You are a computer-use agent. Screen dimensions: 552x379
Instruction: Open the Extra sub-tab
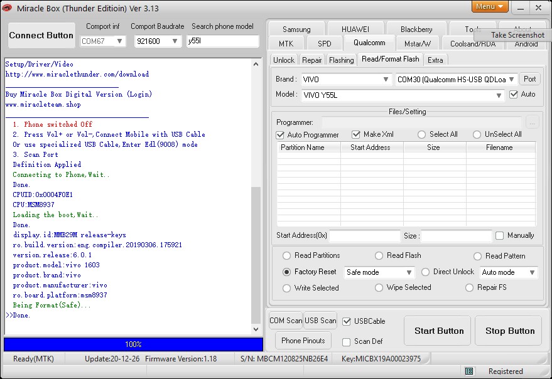tap(435, 60)
